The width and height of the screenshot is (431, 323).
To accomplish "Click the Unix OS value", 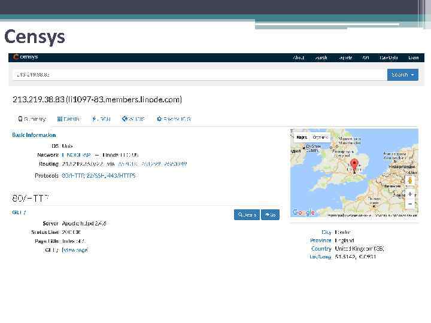I will 67,146.
